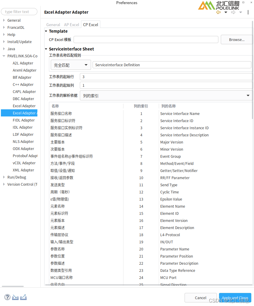Click the Major Version cell
254x306 pixels.
point(172,142)
